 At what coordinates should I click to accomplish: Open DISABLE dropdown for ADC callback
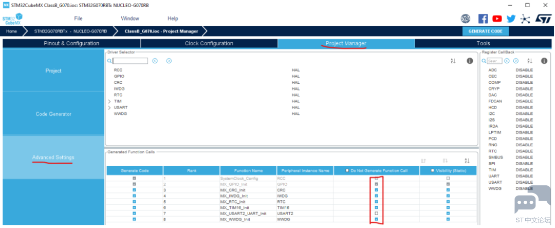click(524, 70)
